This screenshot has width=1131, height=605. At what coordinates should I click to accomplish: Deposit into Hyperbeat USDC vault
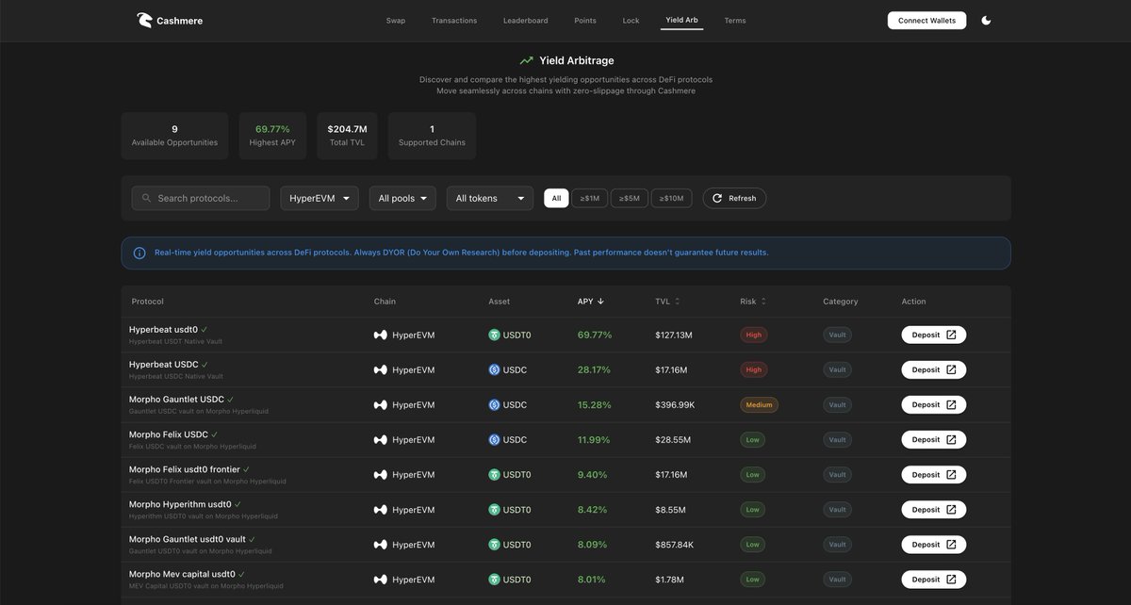934,369
